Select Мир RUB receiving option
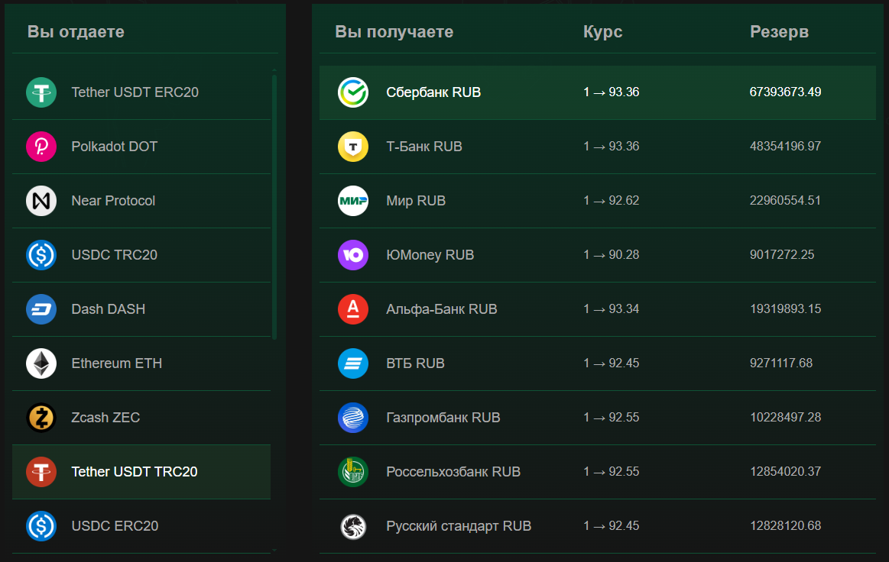Image resolution: width=889 pixels, height=562 pixels. (x=598, y=201)
